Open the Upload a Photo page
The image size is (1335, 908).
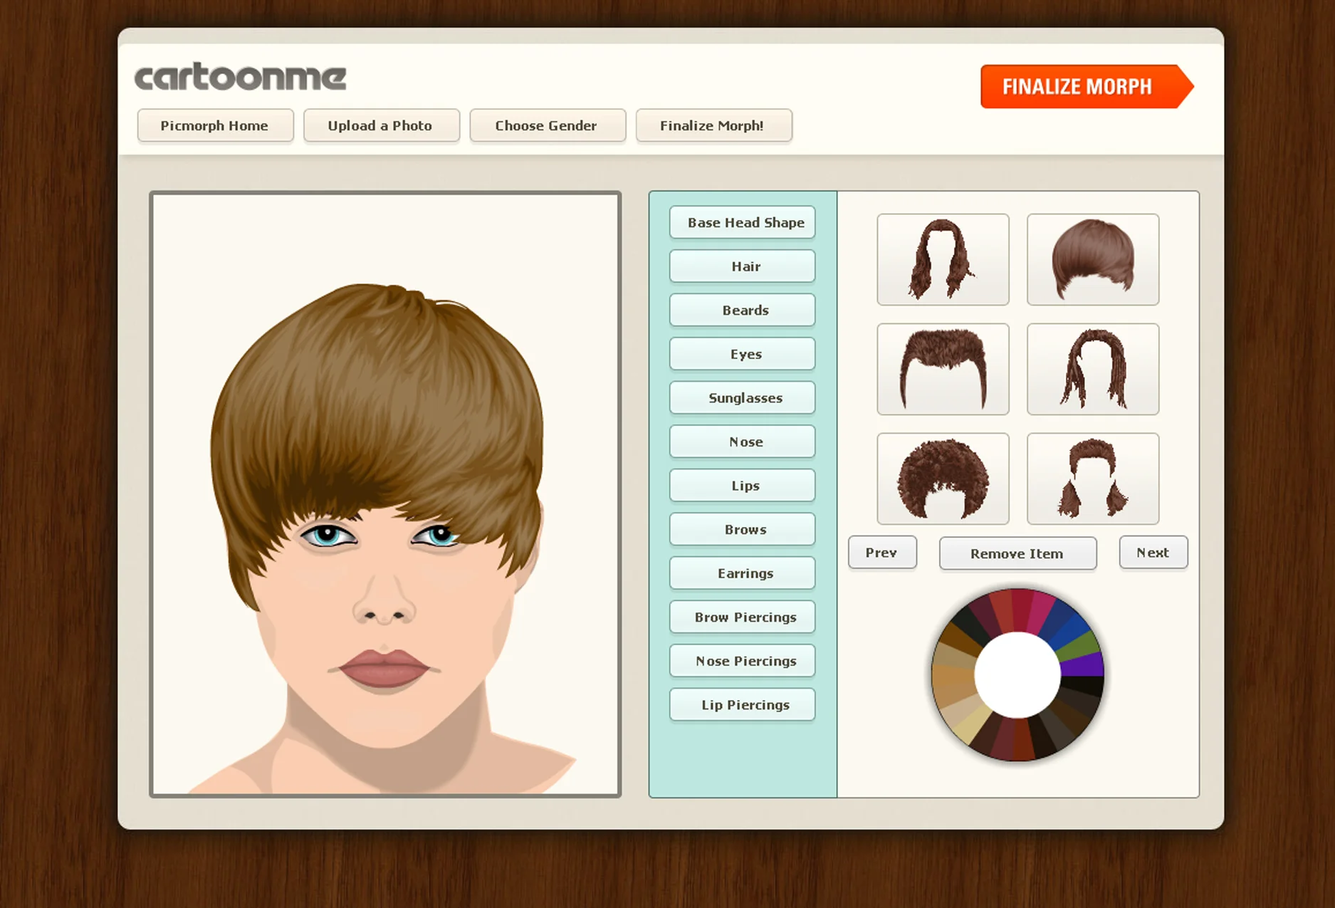(381, 125)
